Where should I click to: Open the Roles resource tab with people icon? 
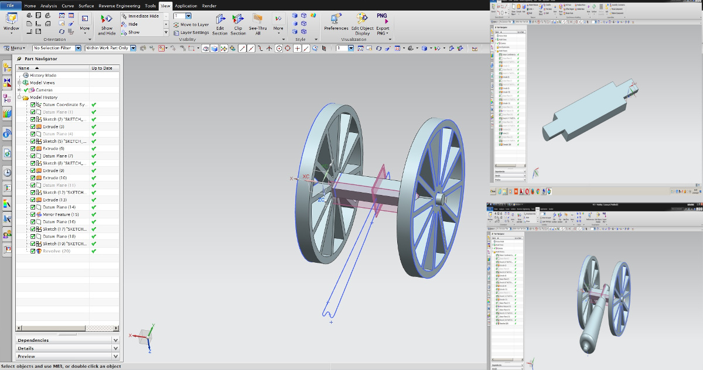point(7,235)
